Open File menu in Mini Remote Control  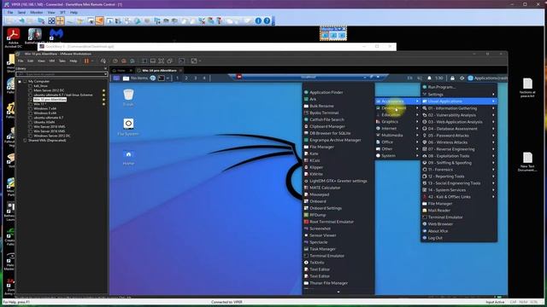[x=10, y=12]
